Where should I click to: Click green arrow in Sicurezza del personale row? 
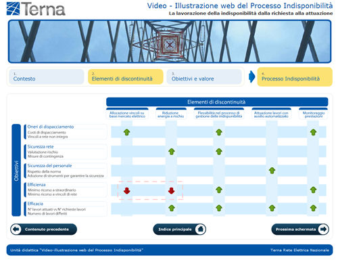pos(272,171)
